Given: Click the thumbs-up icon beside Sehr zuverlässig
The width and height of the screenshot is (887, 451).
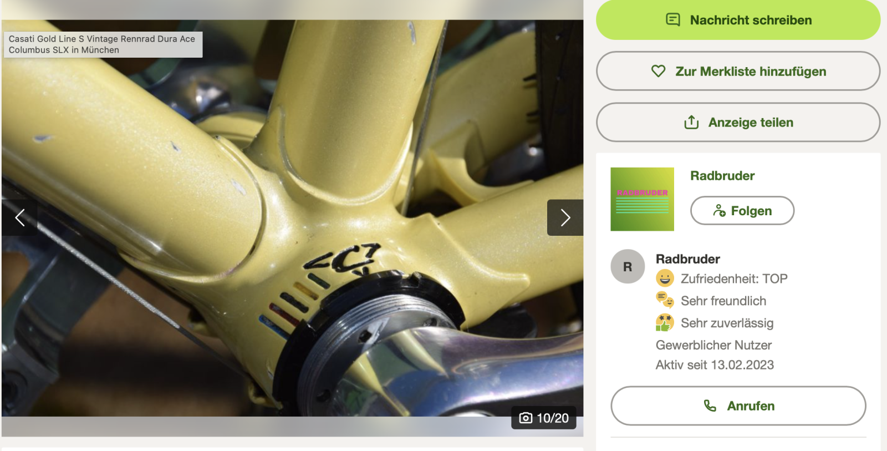Looking at the screenshot, I should [665, 322].
